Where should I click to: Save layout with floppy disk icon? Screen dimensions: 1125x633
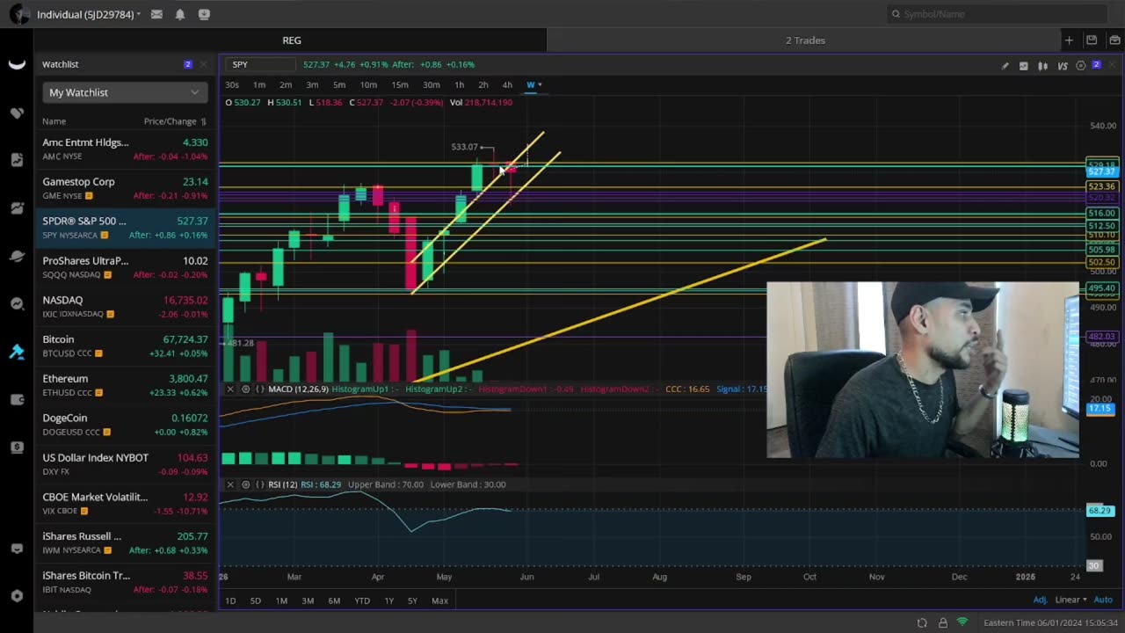[1092, 40]
